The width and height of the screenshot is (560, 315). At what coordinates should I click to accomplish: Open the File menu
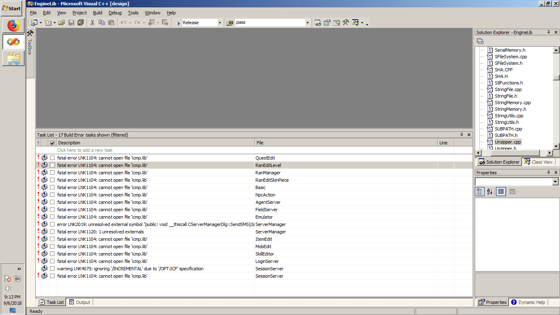(x=33, y=13)
